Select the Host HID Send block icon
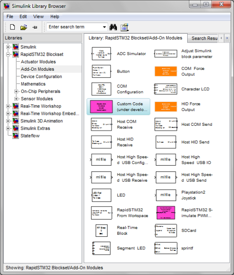This screenshot has width=234, height=275. click(166, 142)
